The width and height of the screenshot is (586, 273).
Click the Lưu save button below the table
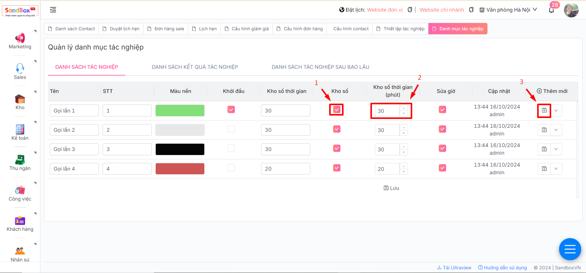pyautogui.click(x=391, y=188)
